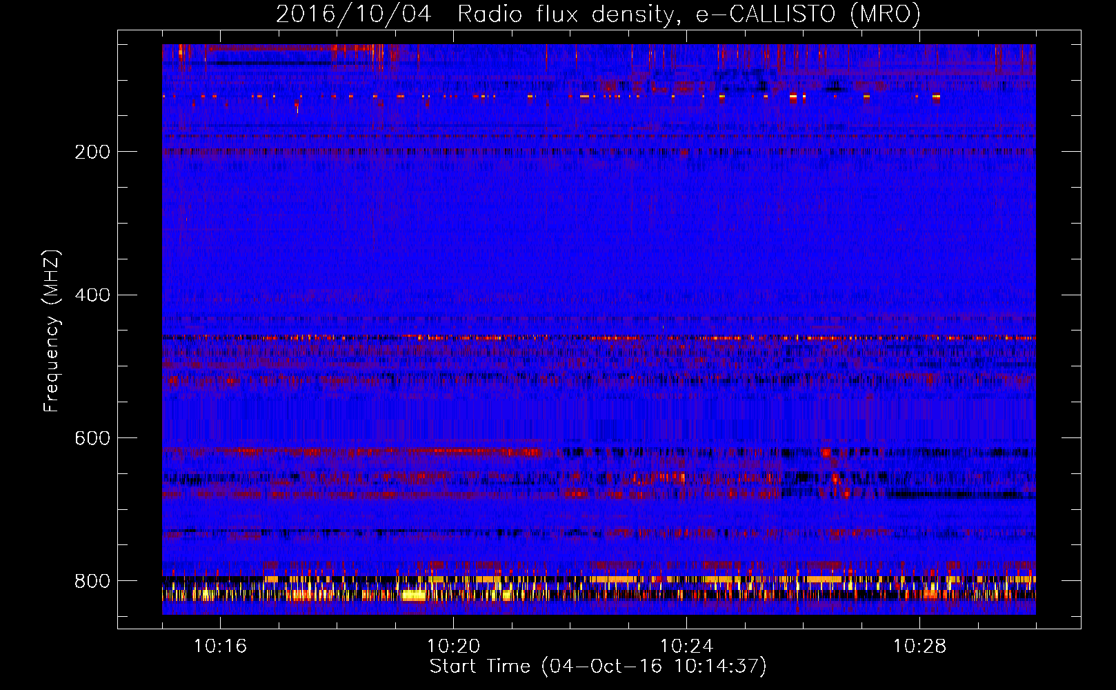
Task: Click the 10:20 time tick label
Action: [x=453, y=647]
